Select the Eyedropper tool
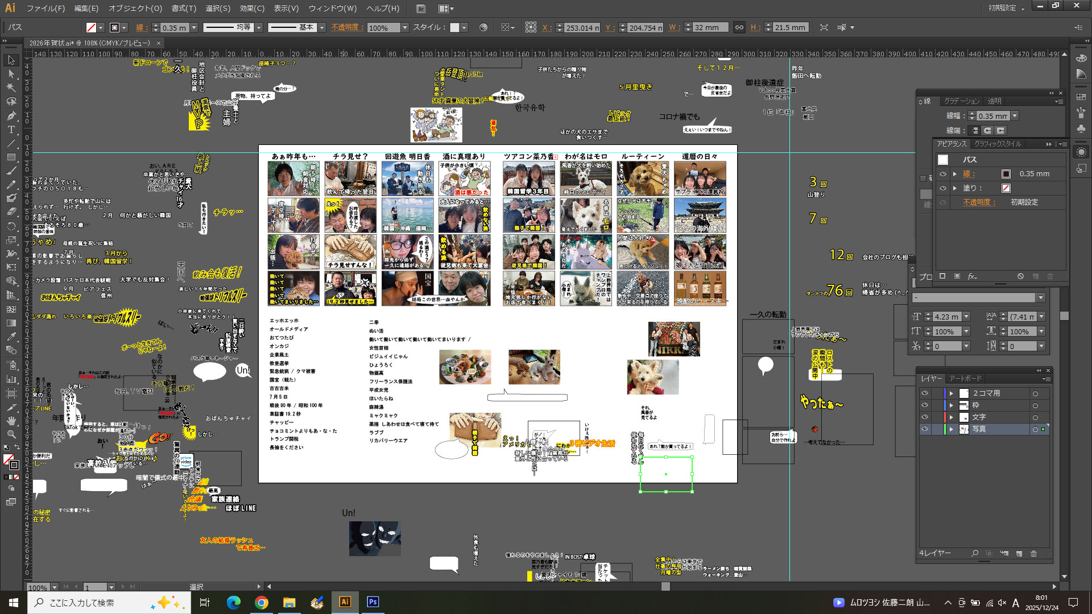The height and width of the screenshot is (614, 1092). pos(11,337)
